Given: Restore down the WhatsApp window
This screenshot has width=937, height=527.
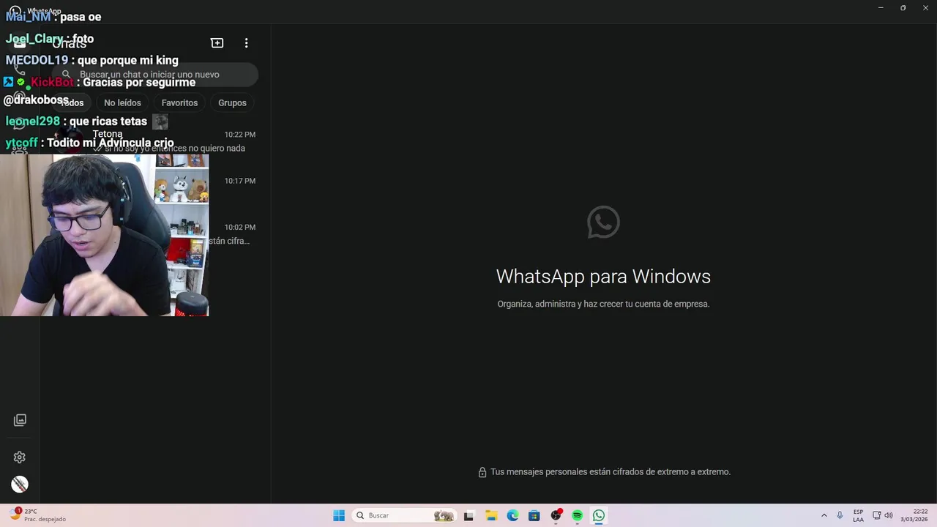Looking at the screenshot, I should tap(903, 8).
